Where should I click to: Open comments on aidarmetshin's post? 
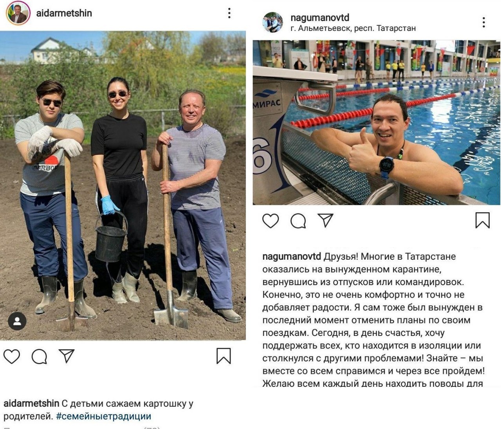coord(40,356)
